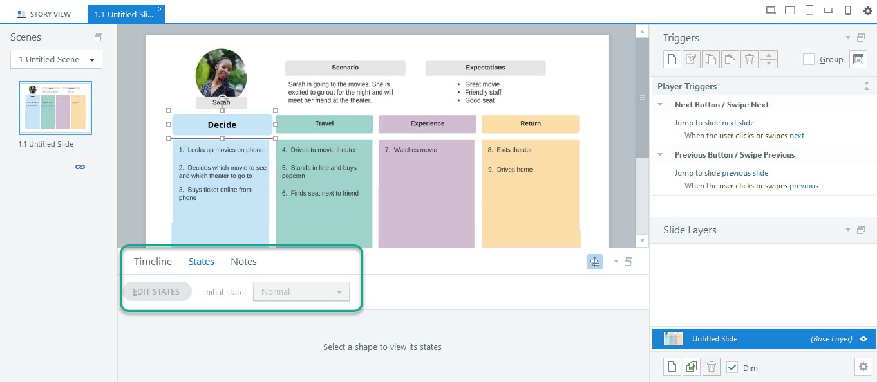The height and width of the screenshot is (382, 877).
Task: Open the project variables manager icon
Action: 858,59
